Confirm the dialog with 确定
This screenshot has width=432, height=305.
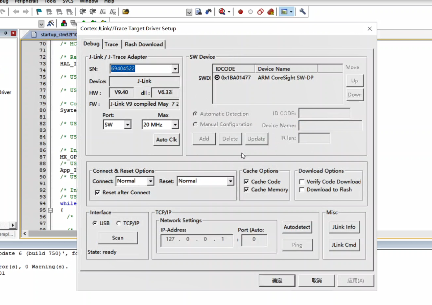tap(277, 280)
